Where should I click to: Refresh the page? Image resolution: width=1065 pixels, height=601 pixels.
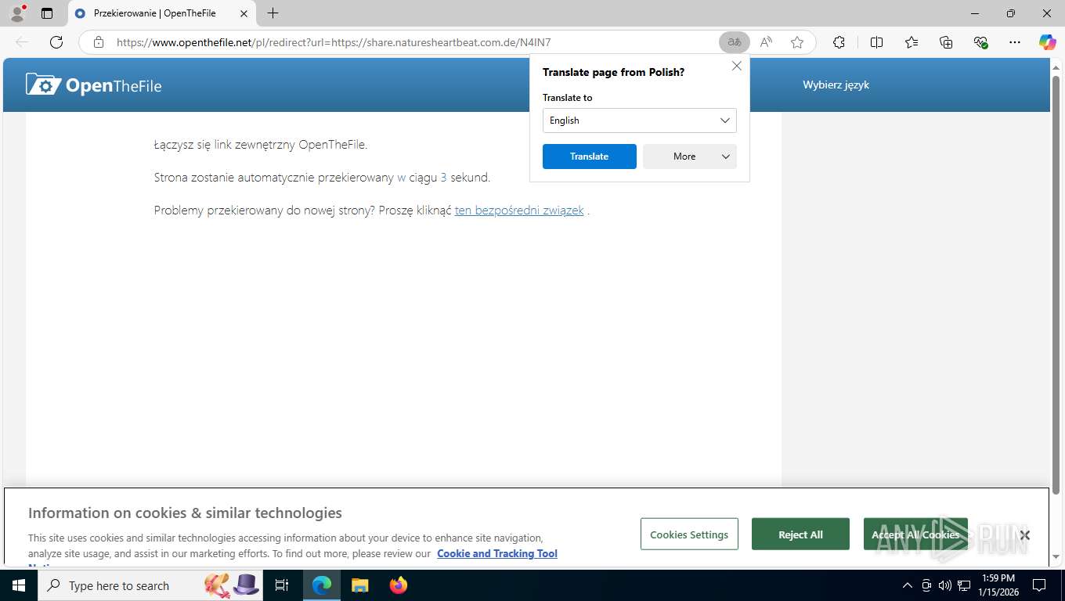coord(56,42)
